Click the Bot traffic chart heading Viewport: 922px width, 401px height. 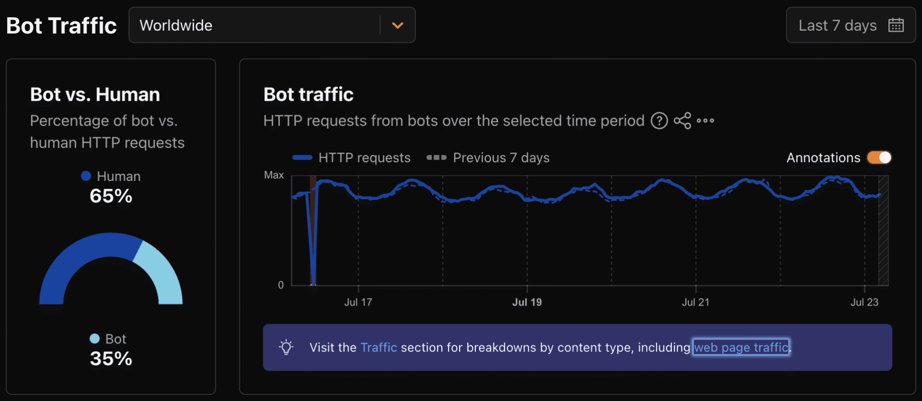coord(308,94)
